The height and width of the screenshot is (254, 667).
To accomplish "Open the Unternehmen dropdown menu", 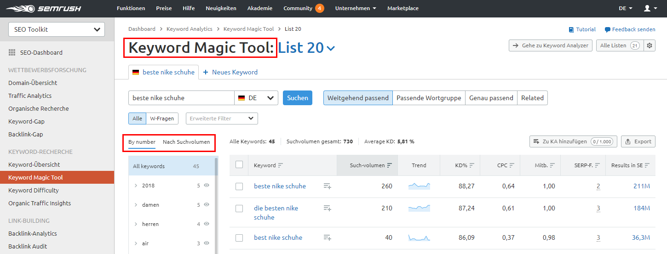I will point(356,8).
